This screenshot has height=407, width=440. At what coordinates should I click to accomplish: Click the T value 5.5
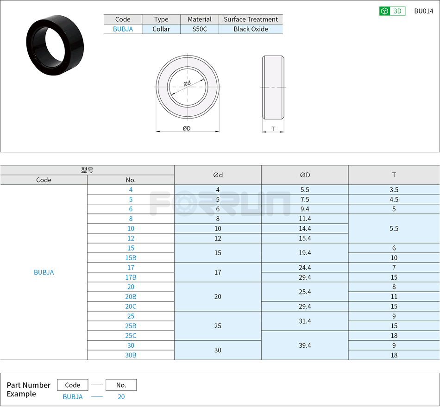click(x=394, y=229)
